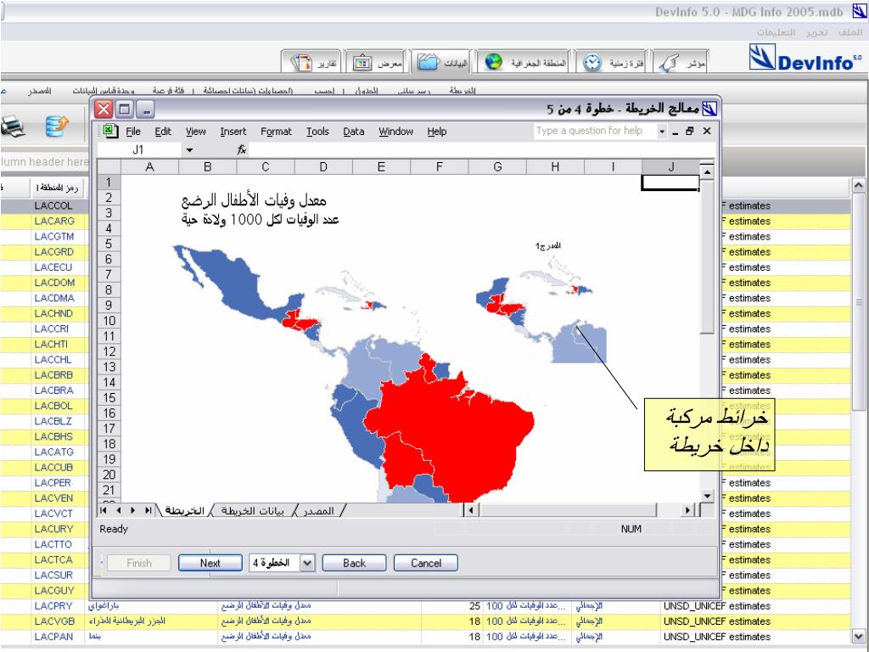Open the Edit menu

pos(163,132)
